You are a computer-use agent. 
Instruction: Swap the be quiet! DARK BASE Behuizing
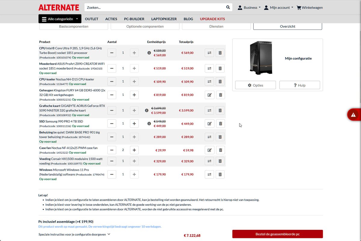point(209,137)
